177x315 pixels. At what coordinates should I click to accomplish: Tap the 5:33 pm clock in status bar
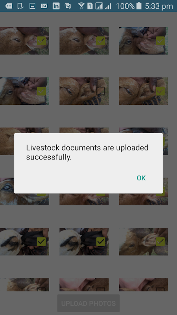pos(159,6)
